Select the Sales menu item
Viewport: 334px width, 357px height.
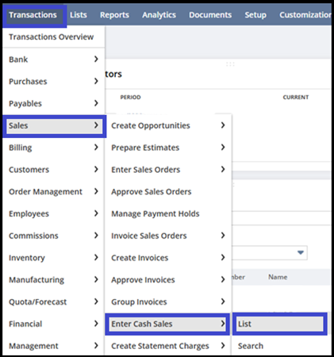coord(54,125)
